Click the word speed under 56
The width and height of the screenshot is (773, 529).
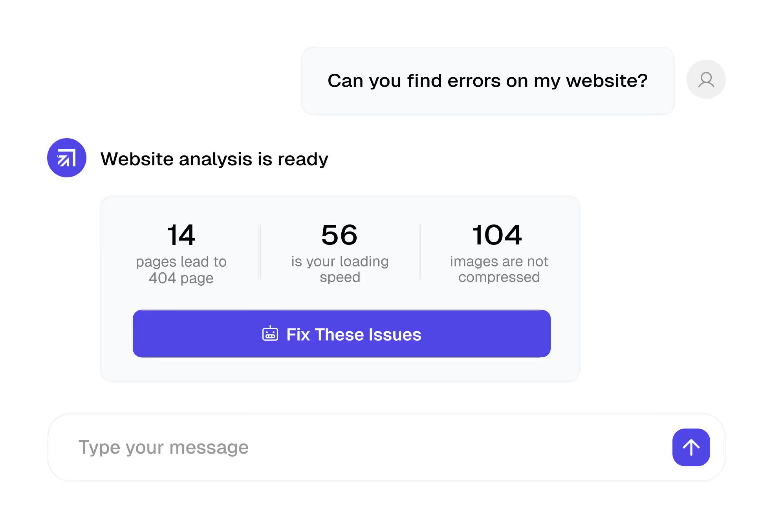pyautogui.click(x=340, y=277)
